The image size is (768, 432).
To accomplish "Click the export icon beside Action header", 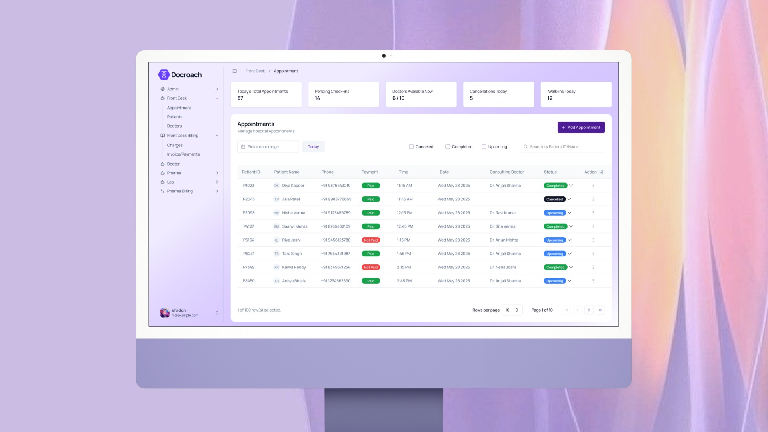I will [601, 172].
